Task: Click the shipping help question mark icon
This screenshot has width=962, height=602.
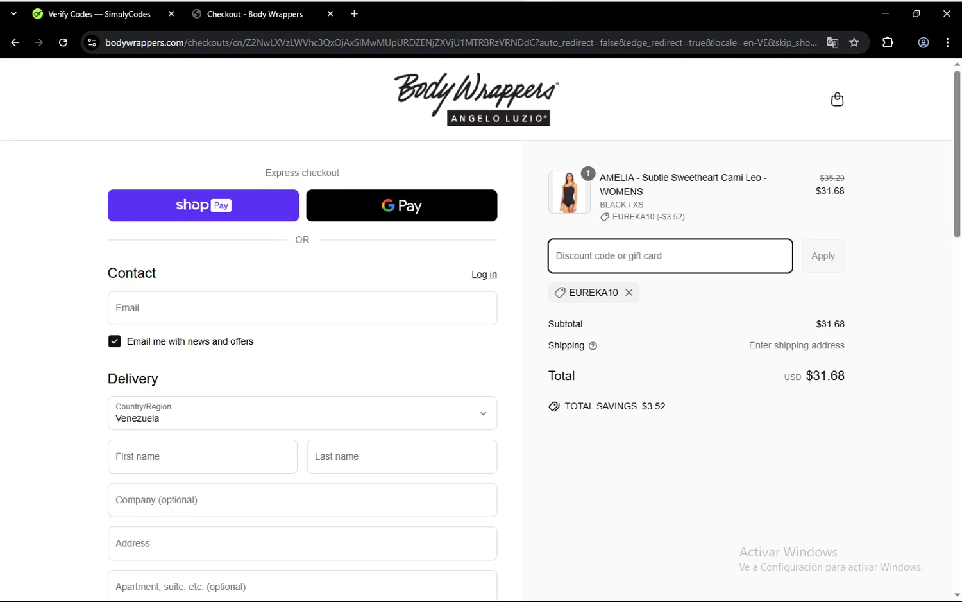Action: [x=593, y=346]
